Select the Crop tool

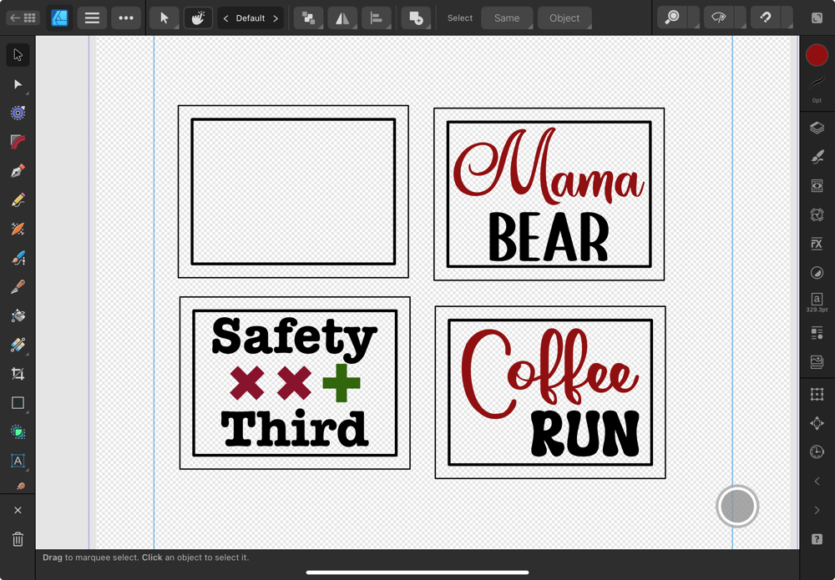[x=18, y=374]
